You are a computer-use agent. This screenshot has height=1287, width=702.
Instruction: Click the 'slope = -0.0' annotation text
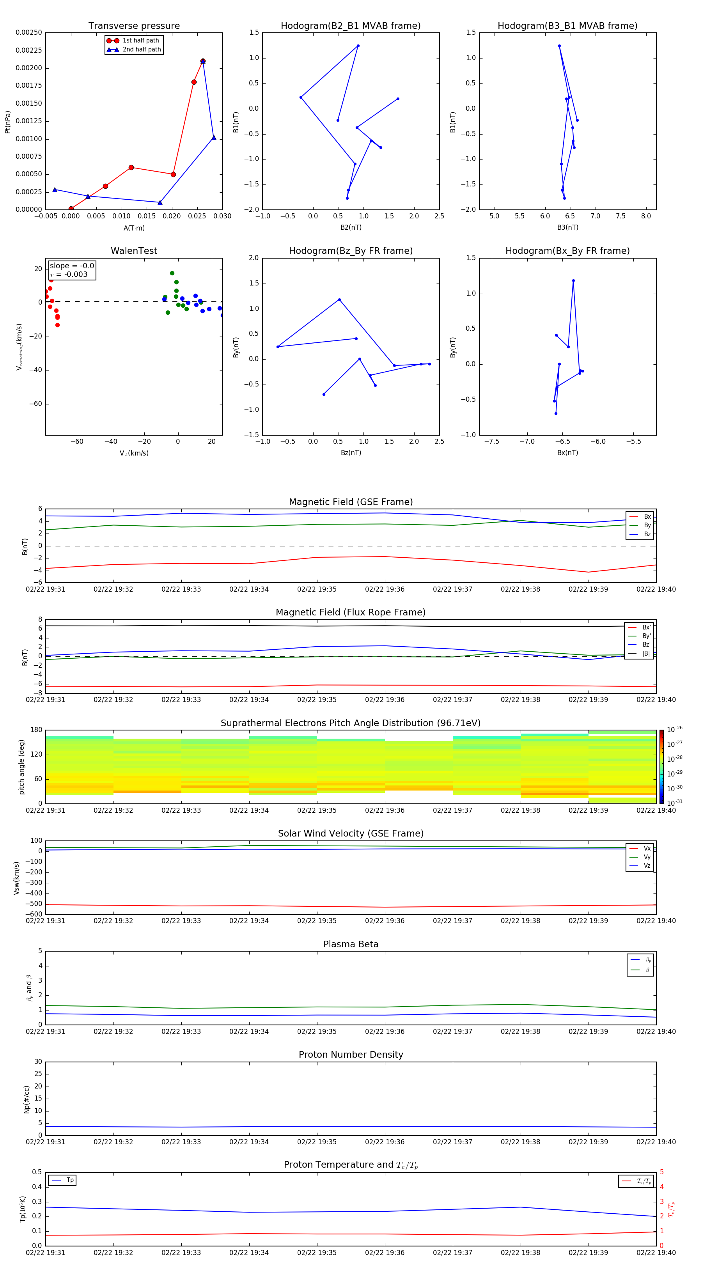(x=72, y=266)
